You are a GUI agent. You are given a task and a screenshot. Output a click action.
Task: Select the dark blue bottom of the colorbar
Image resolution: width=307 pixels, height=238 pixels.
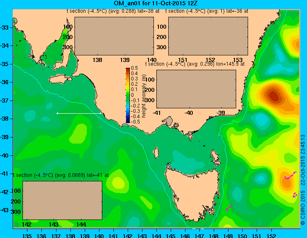128,121
